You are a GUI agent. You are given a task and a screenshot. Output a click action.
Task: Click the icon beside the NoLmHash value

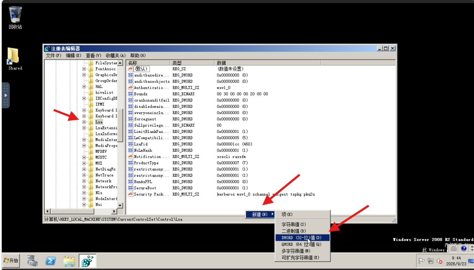[x=130, y=150]
